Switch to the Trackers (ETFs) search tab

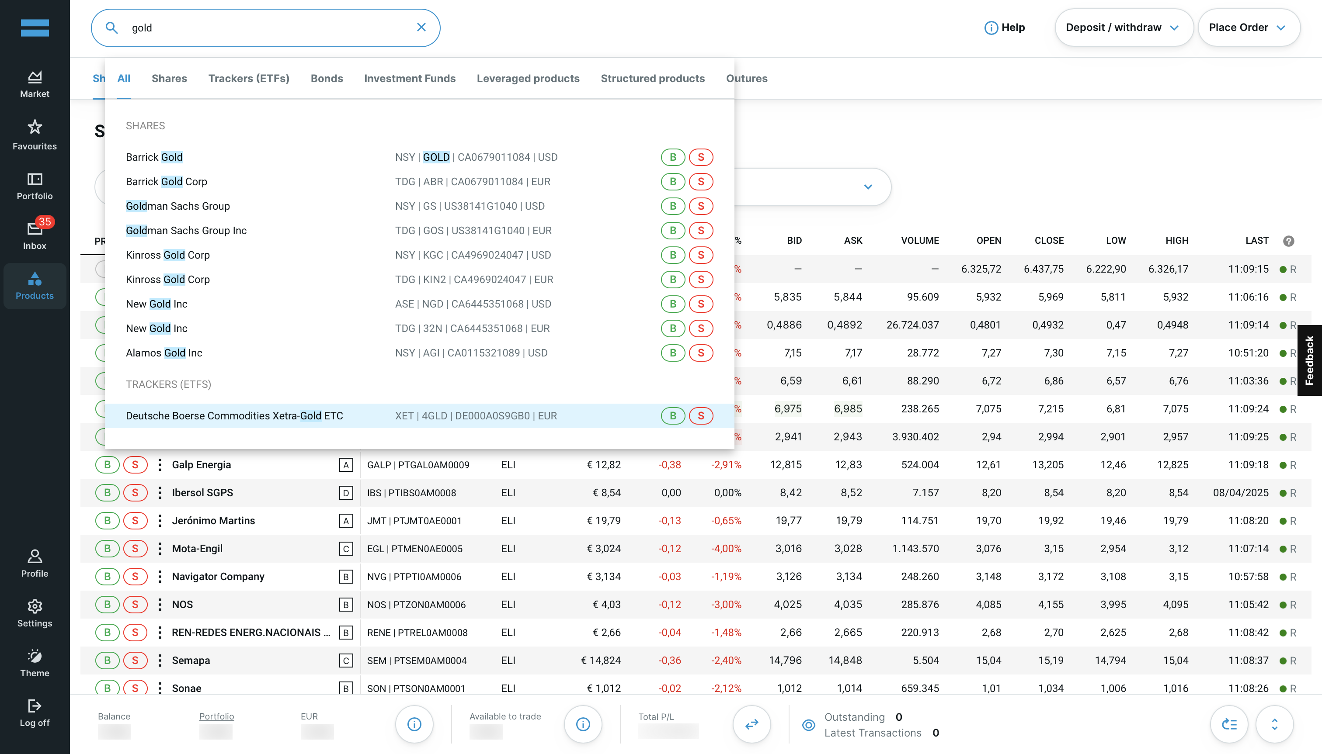click(x=249, y=79)
